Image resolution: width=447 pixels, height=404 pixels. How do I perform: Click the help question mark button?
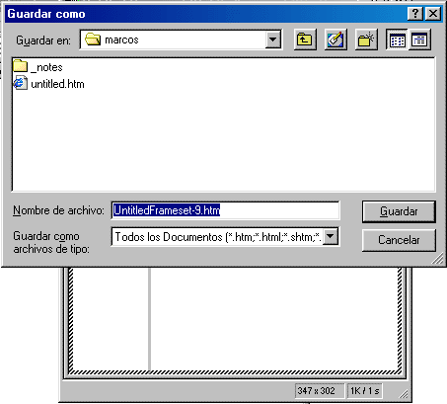(x=415, y=14)
